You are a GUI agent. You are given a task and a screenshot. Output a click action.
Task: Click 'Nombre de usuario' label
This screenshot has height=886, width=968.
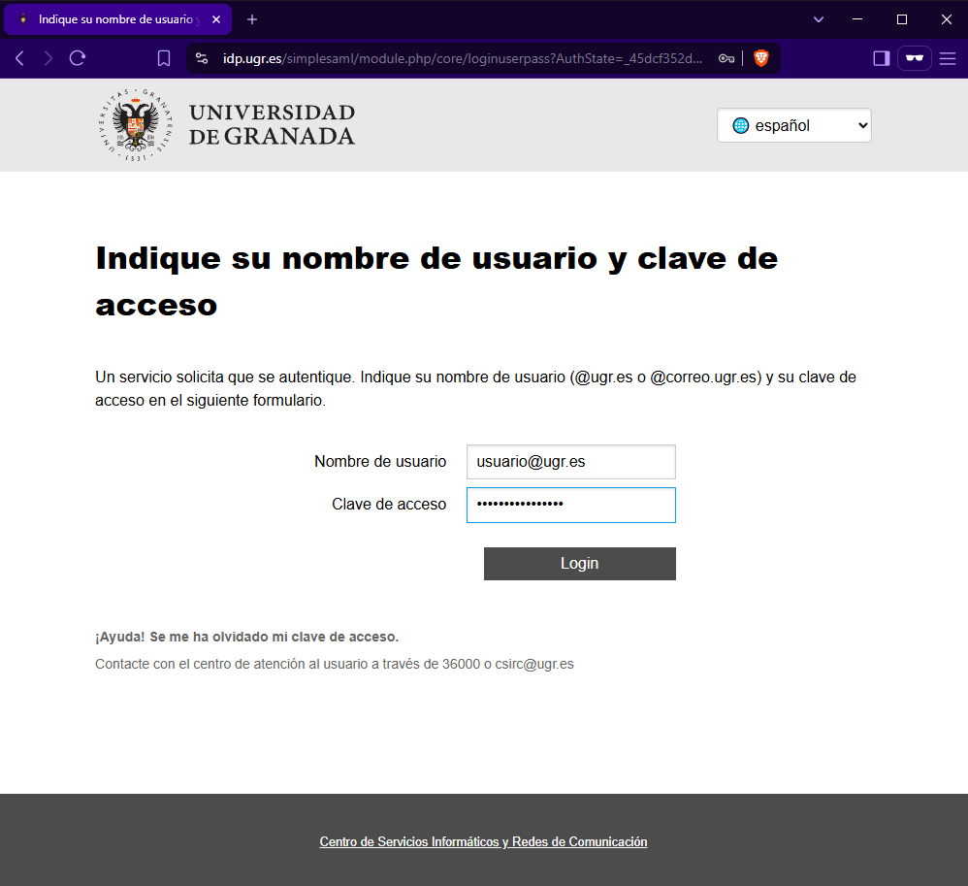tap(380, 462)
